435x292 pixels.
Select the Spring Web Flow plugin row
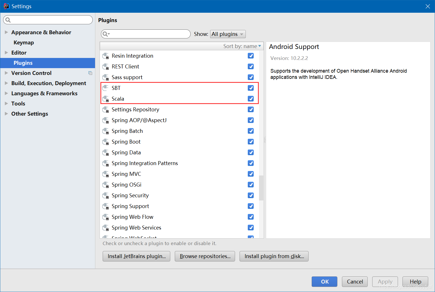(x=179, y=217)
